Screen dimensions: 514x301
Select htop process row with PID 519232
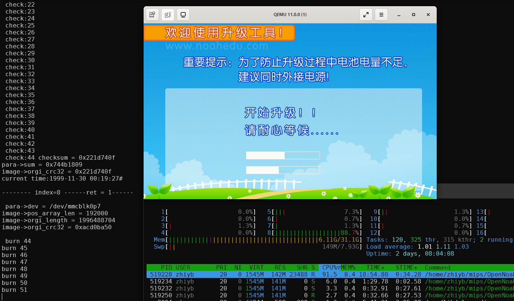click(x=330, y=288)
